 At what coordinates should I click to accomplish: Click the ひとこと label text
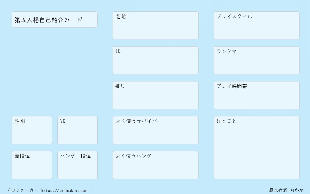[x=227, y=121]
